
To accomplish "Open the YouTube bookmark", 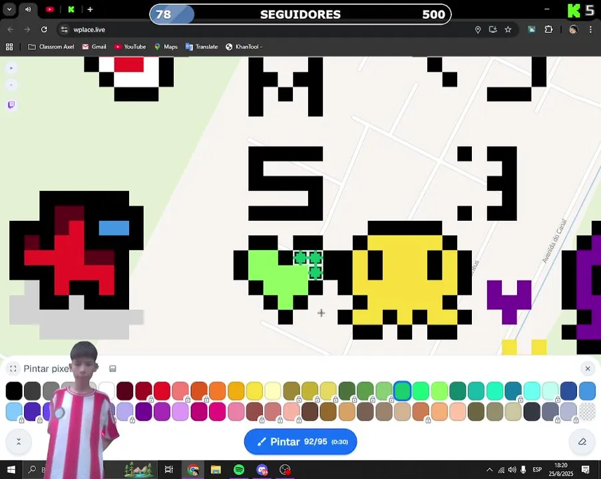I will 130,47.
